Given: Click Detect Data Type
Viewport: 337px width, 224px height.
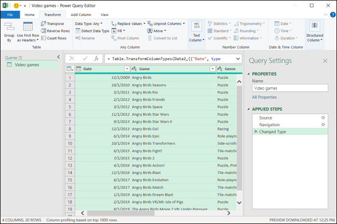Looking at the screenshot, I should [92, 31].
